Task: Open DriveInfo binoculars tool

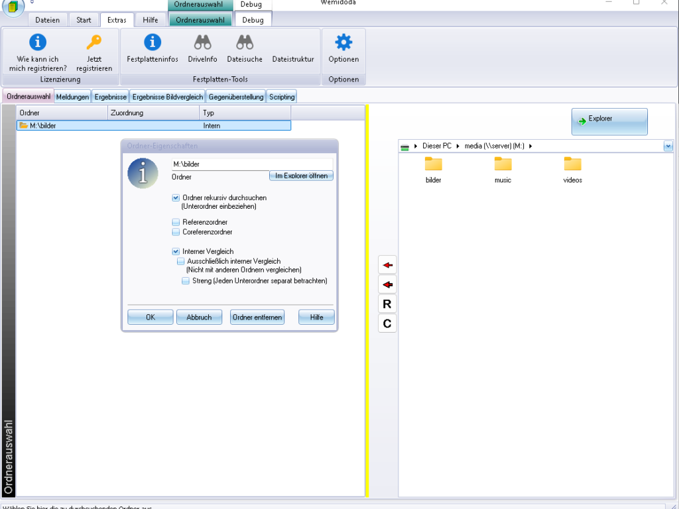Action: pyautogui.click(x=202, y=43)
